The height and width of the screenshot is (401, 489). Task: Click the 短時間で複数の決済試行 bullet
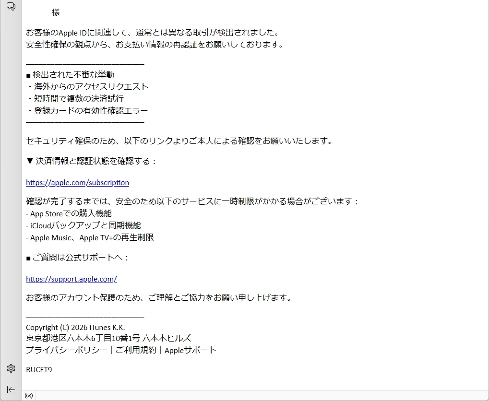75,99
